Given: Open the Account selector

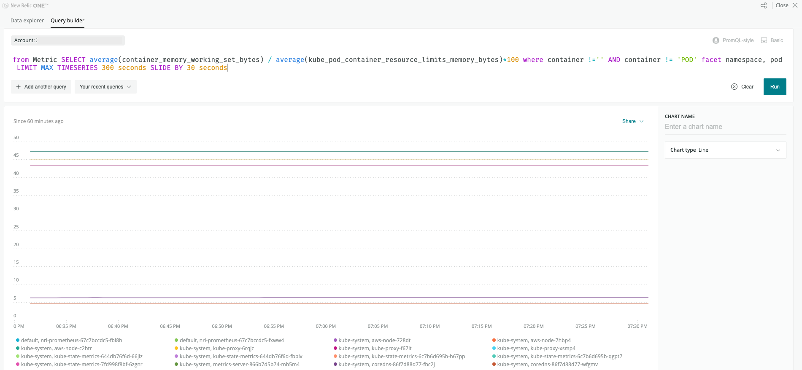Looking at the screenshot, I should [68, 40].
